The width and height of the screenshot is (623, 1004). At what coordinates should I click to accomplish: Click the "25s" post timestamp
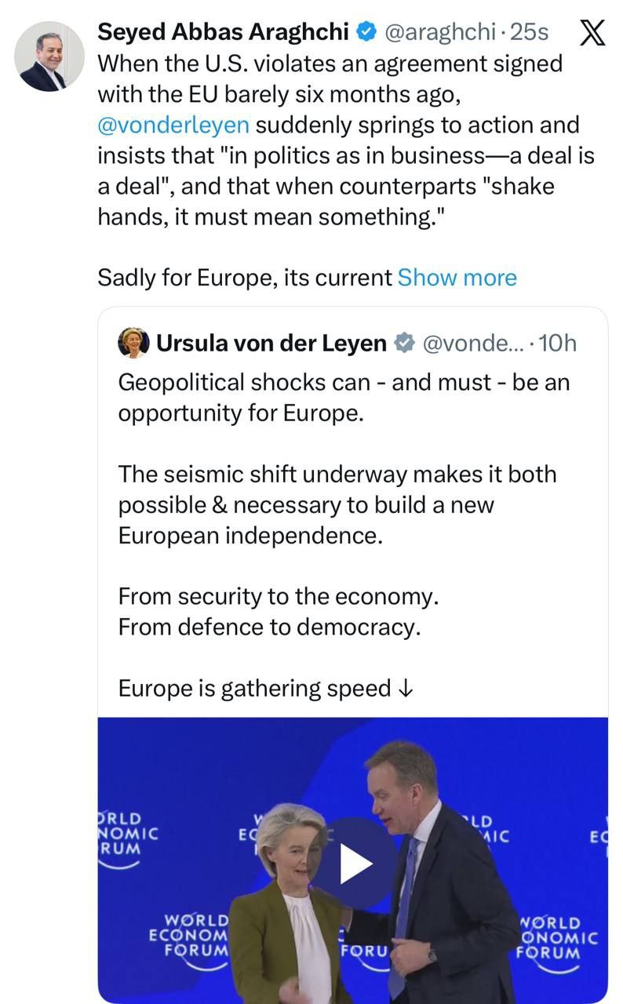click(x=530, y=32)
